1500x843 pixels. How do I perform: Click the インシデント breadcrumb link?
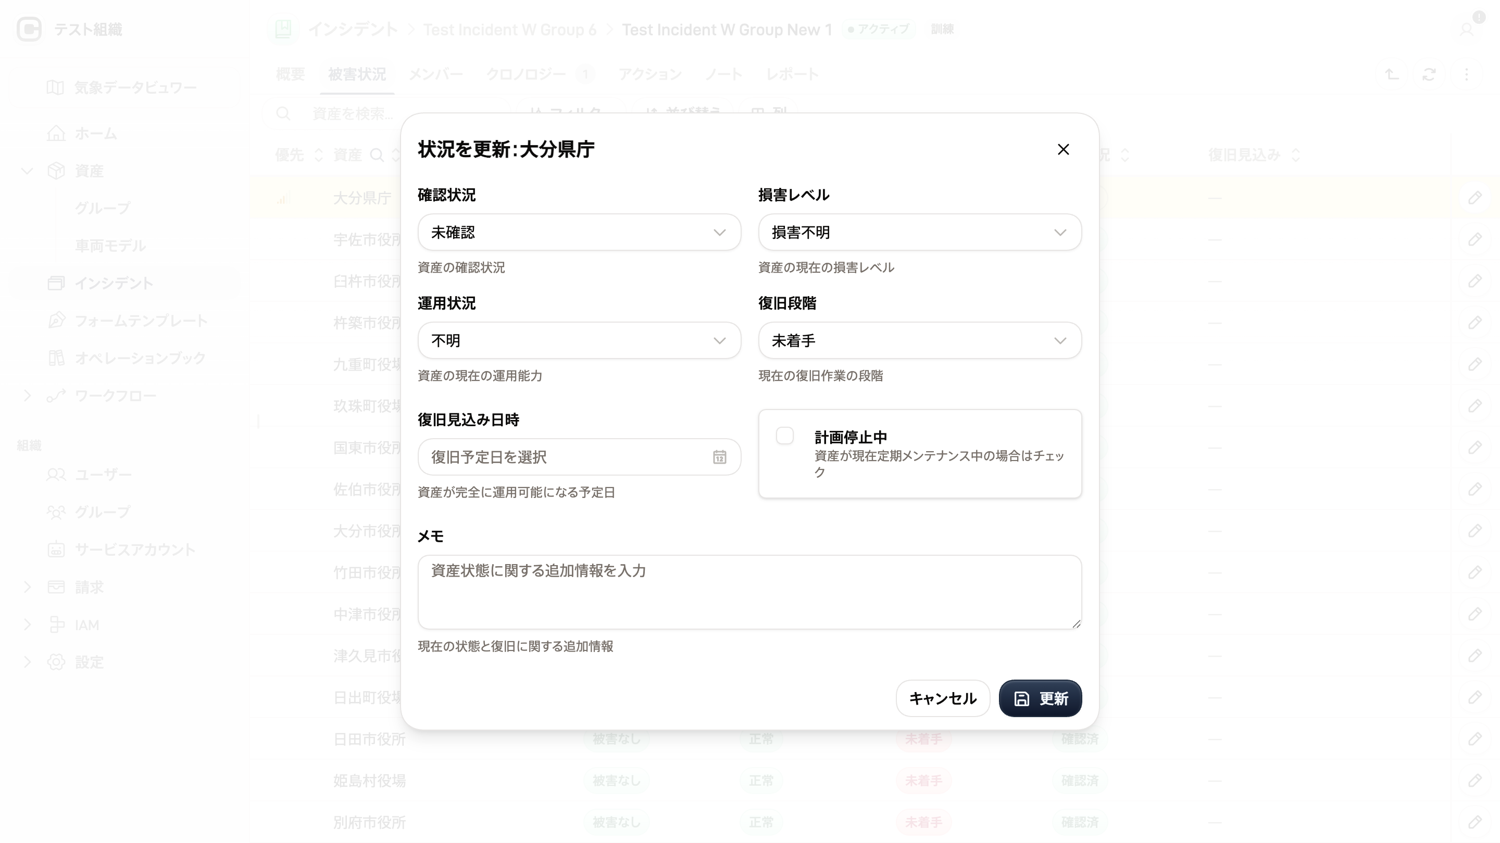click(x=353, y=29)
